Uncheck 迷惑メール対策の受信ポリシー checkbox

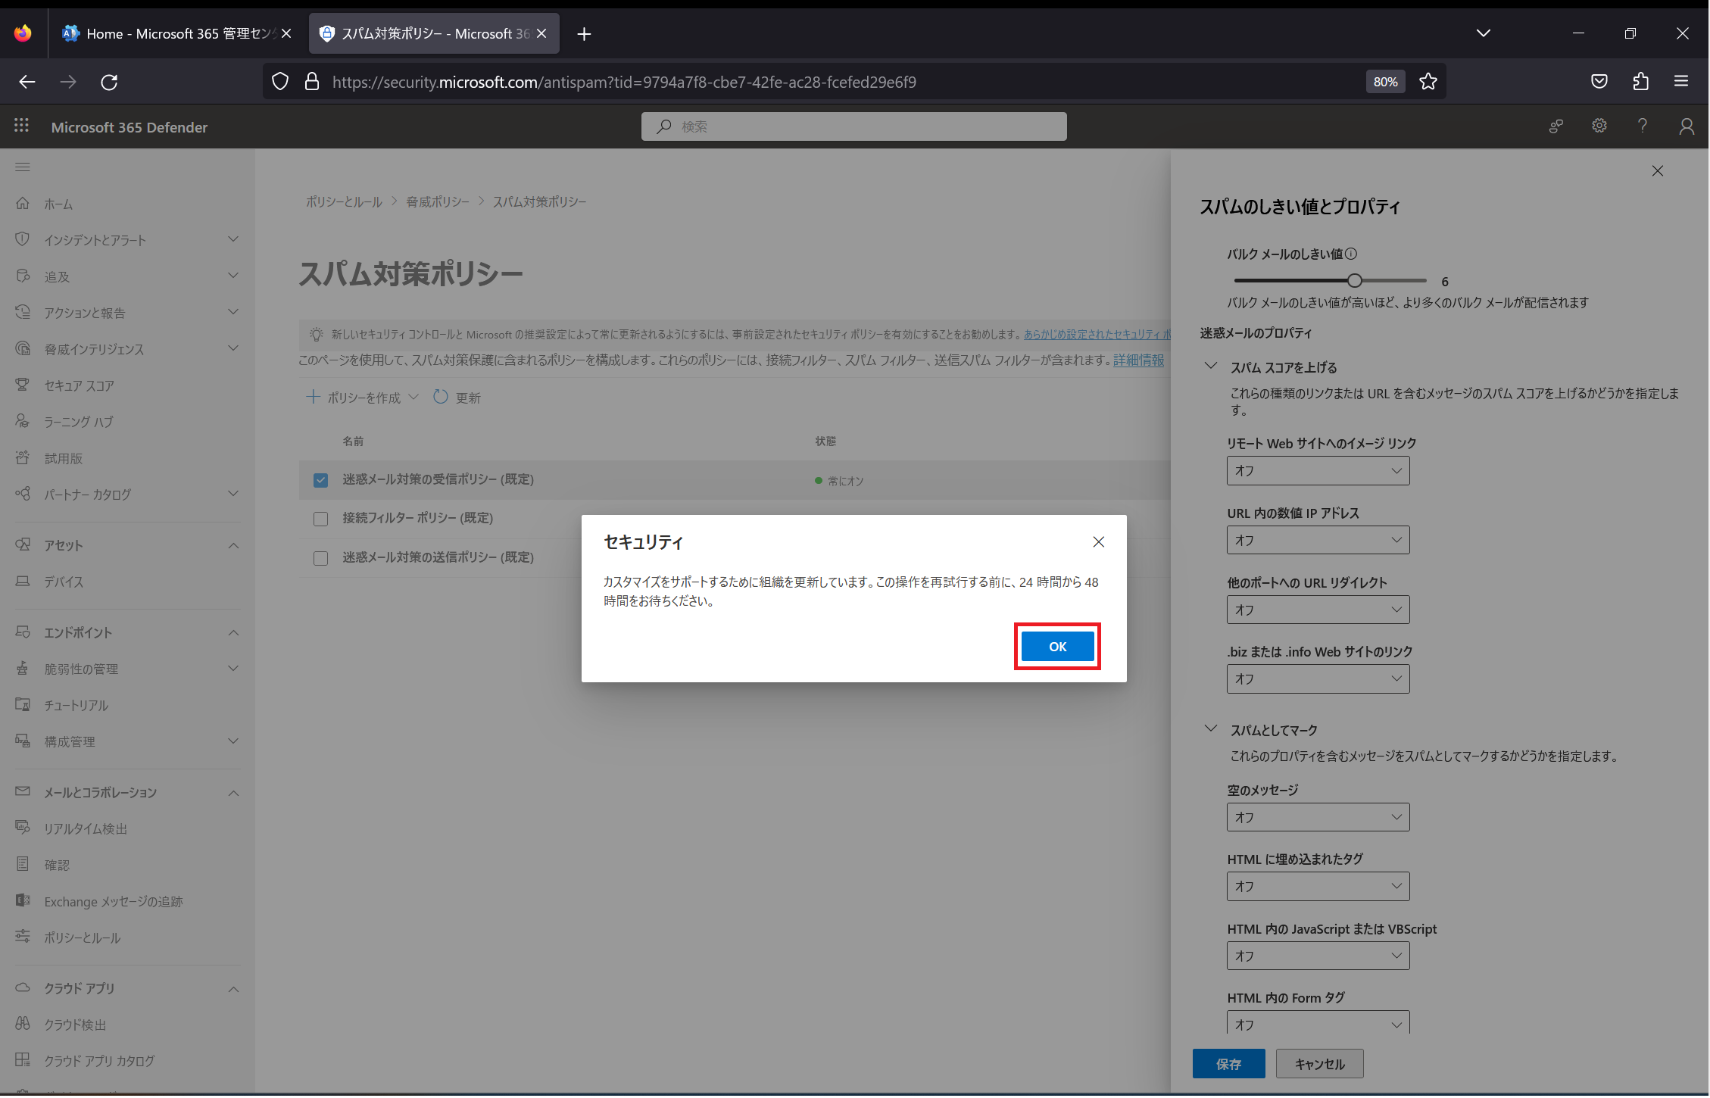[x=320, y=480]
